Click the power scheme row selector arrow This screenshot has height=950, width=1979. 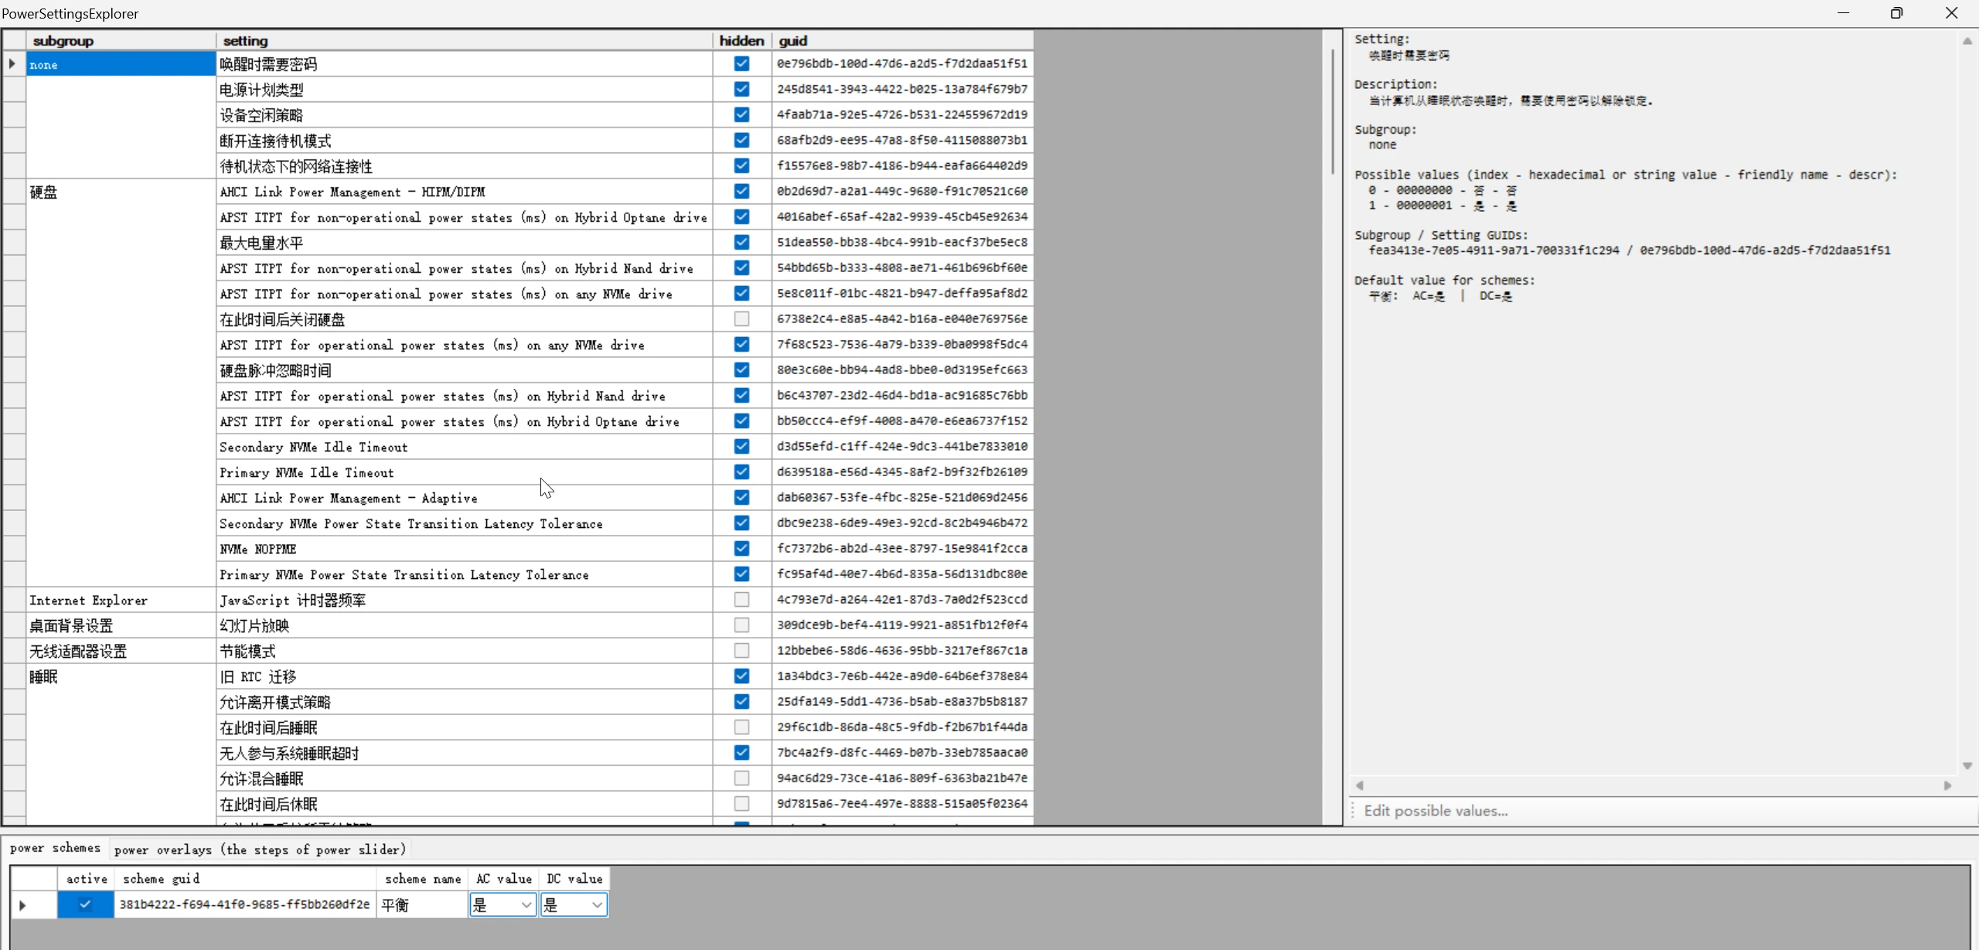pyautogui.click(x=22, y=905)
